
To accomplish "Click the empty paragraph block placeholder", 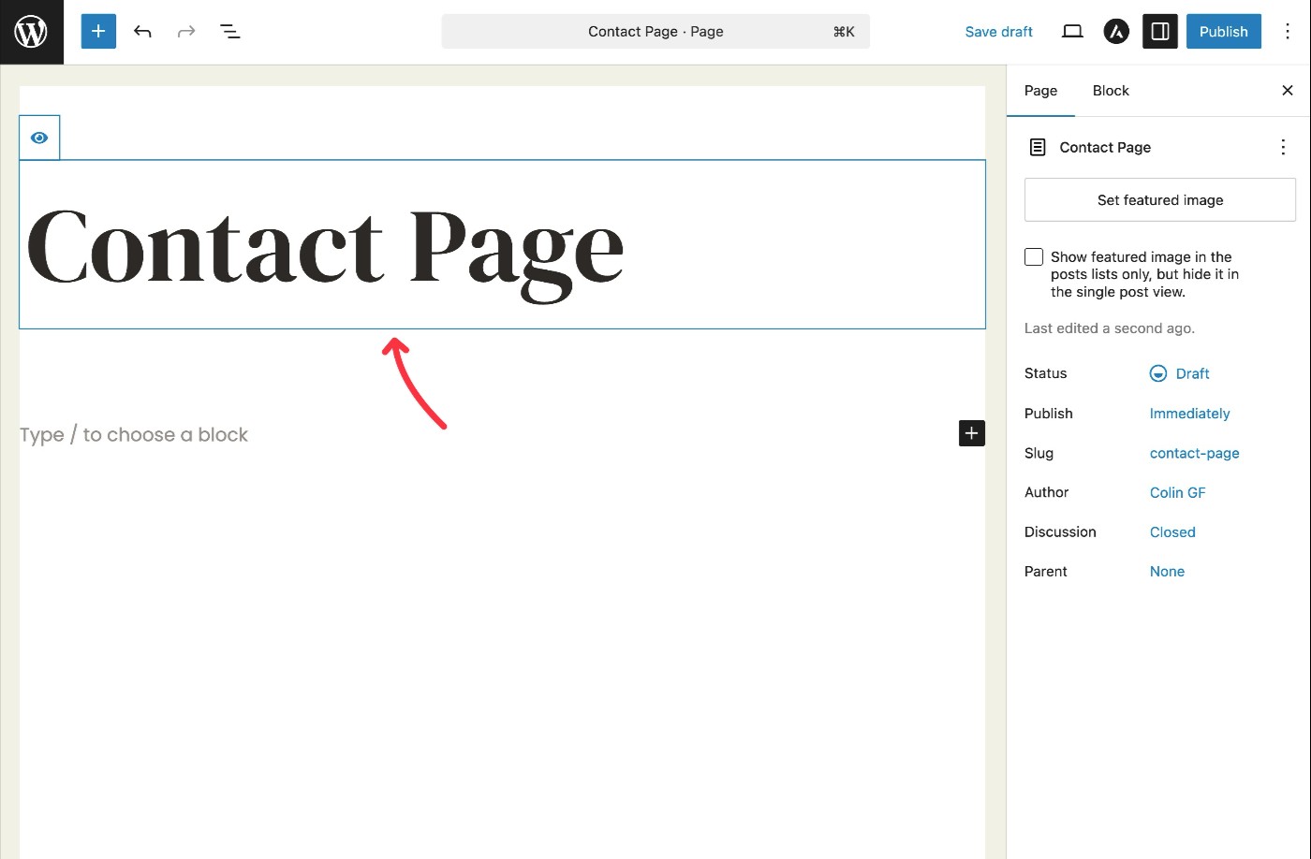I will coord(134,435).
